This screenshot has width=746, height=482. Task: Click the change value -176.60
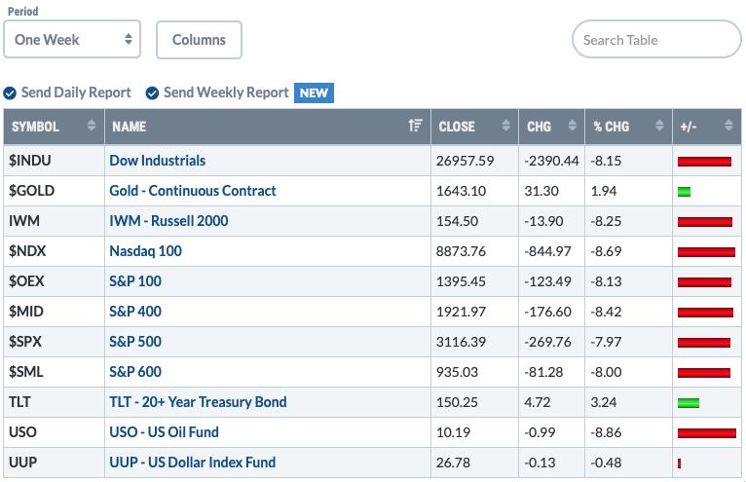(547, 312)
